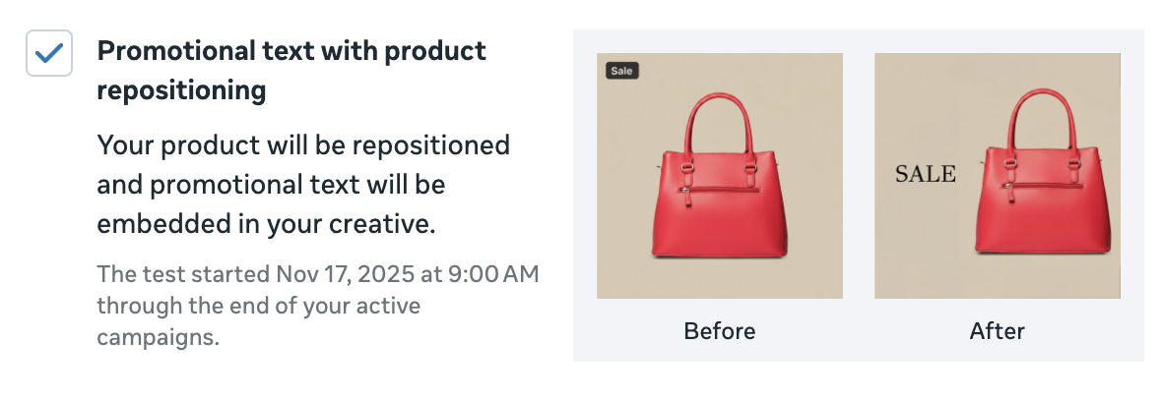Click the "through the end of your active" line
Viewport: 1162px width, 399px height.
coord(258,306)
